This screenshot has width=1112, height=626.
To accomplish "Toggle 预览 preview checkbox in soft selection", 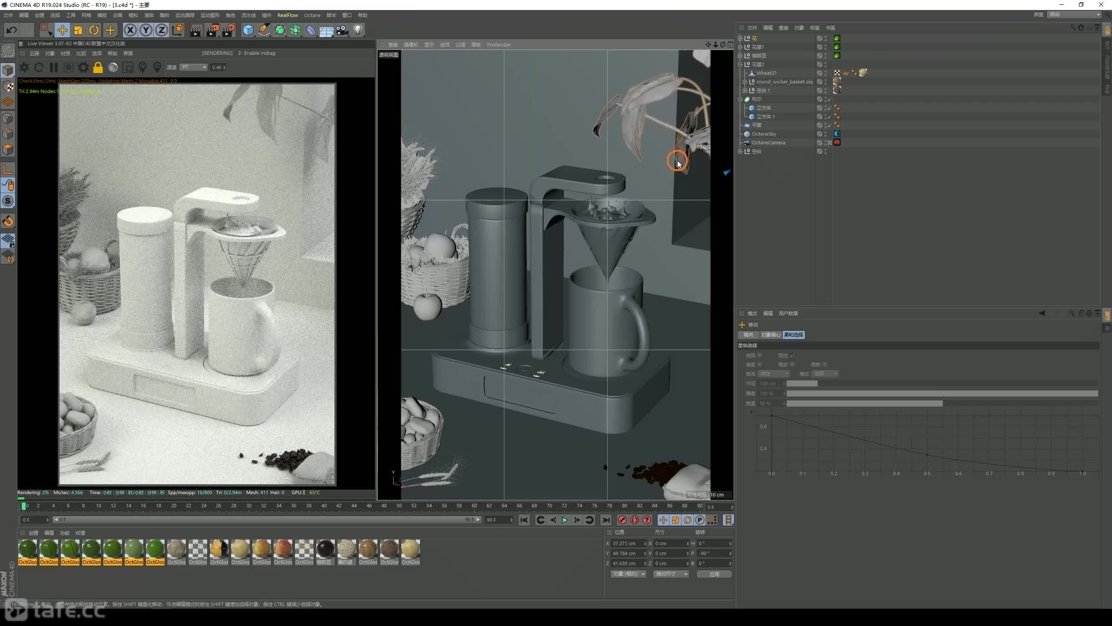I will tap(793, 356).
